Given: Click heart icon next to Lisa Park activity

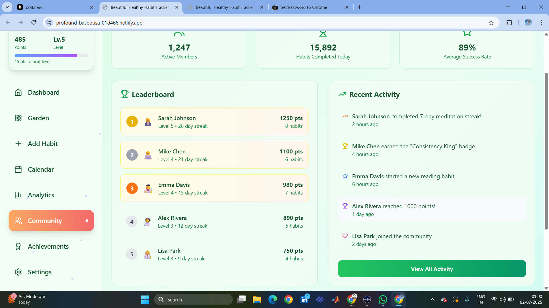Looking at the screenshot, I should click(x=345, y=236).
